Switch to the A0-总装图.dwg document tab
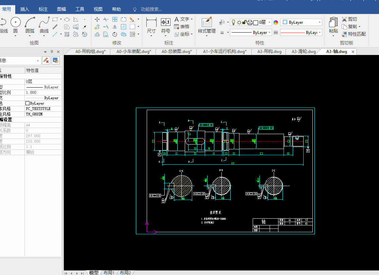The width and height of the screenshot is (379, 275). point(176,52)
